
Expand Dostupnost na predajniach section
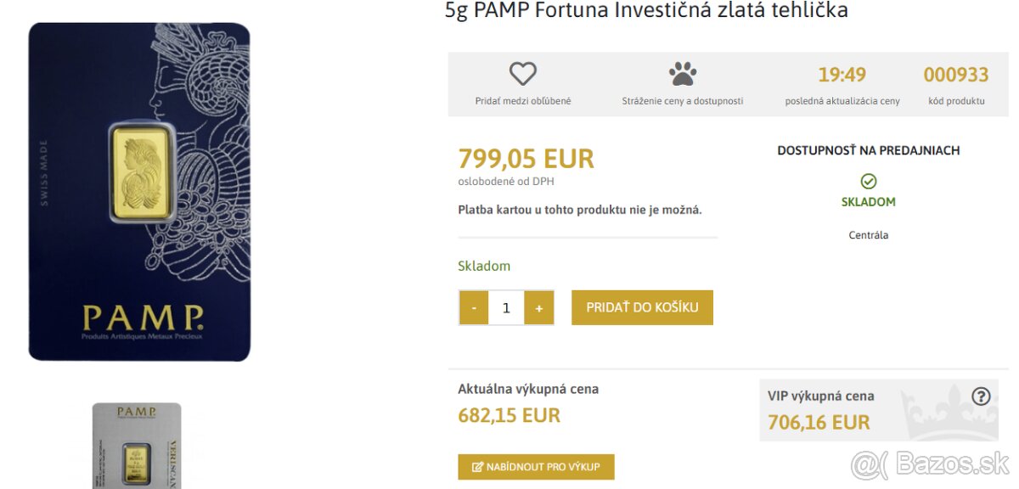click(868, 150)
